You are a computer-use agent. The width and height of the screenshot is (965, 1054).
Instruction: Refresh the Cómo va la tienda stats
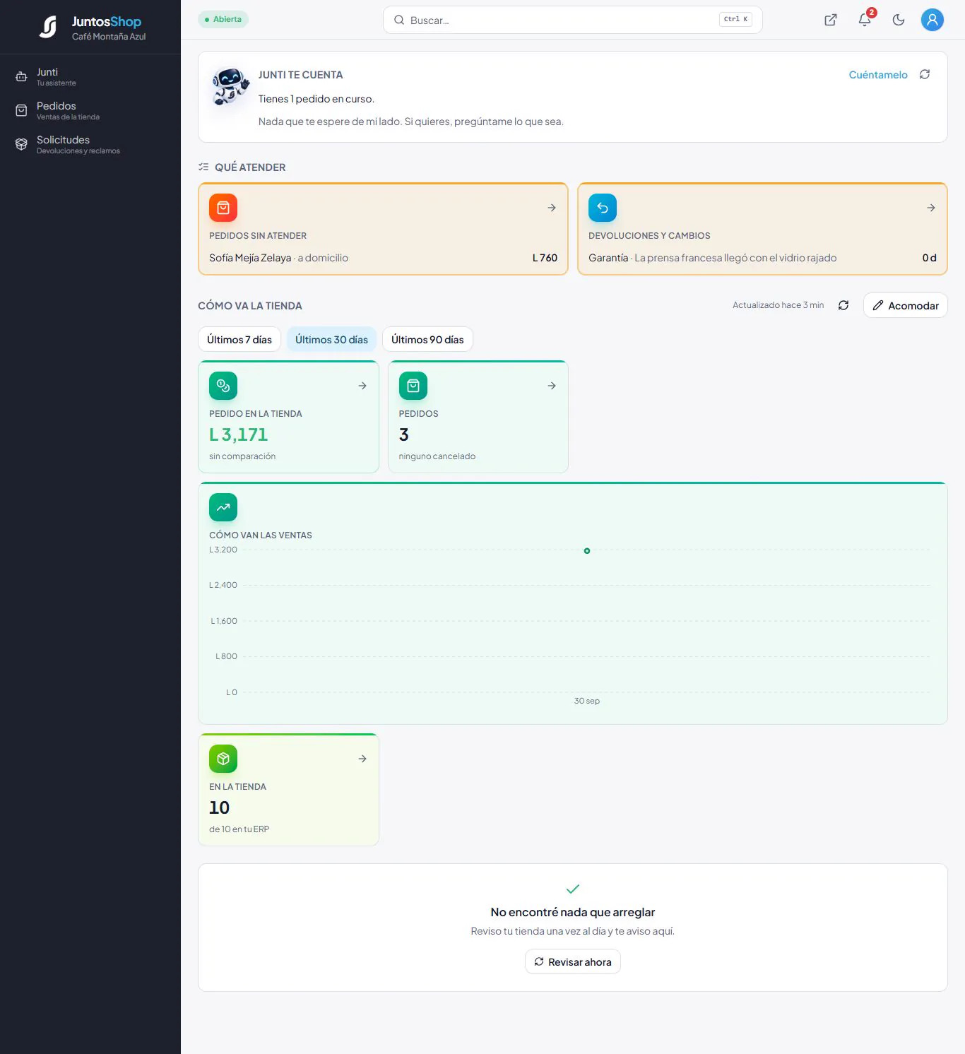843,305
